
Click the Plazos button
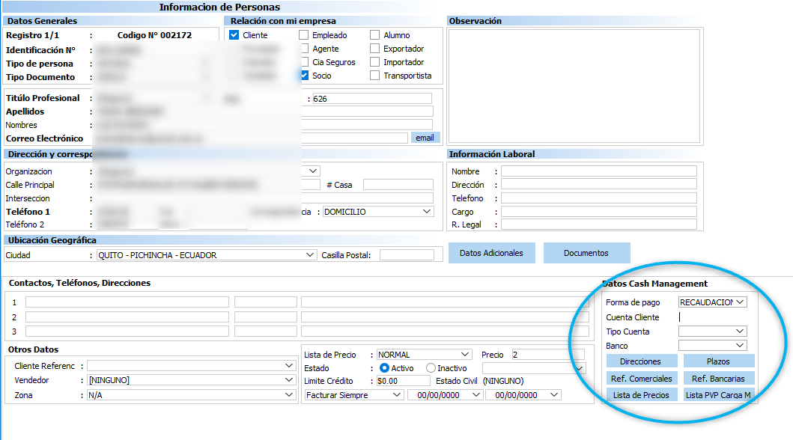pyautogui.click(x=718, y=361)
